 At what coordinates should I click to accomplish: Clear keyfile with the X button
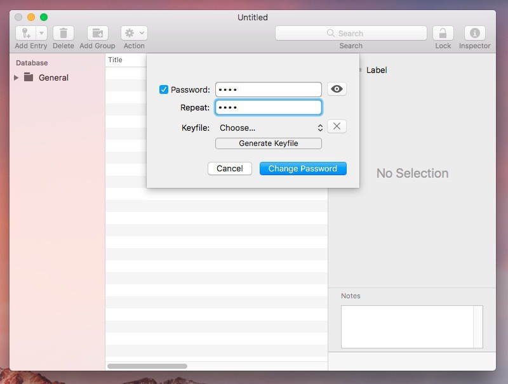pos(337,126)
